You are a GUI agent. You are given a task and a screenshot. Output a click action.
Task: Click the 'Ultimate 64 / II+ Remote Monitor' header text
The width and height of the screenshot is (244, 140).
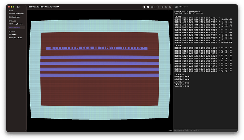coord(187,11)
